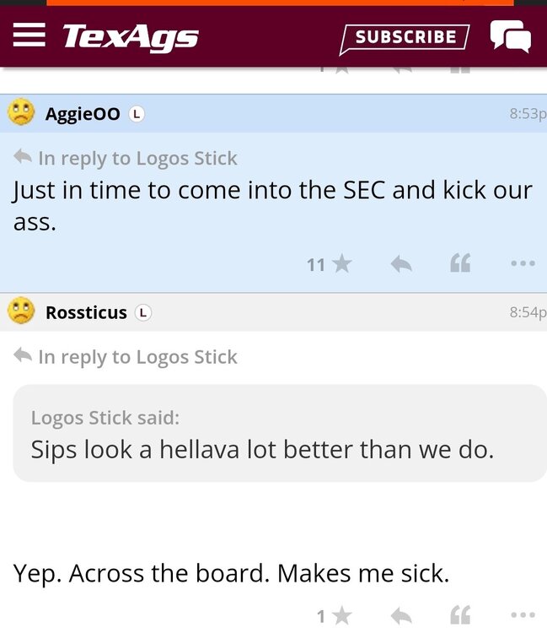Open the hamburger navigation menu
This screenshot has height=633, width=547.
[29, 35]
